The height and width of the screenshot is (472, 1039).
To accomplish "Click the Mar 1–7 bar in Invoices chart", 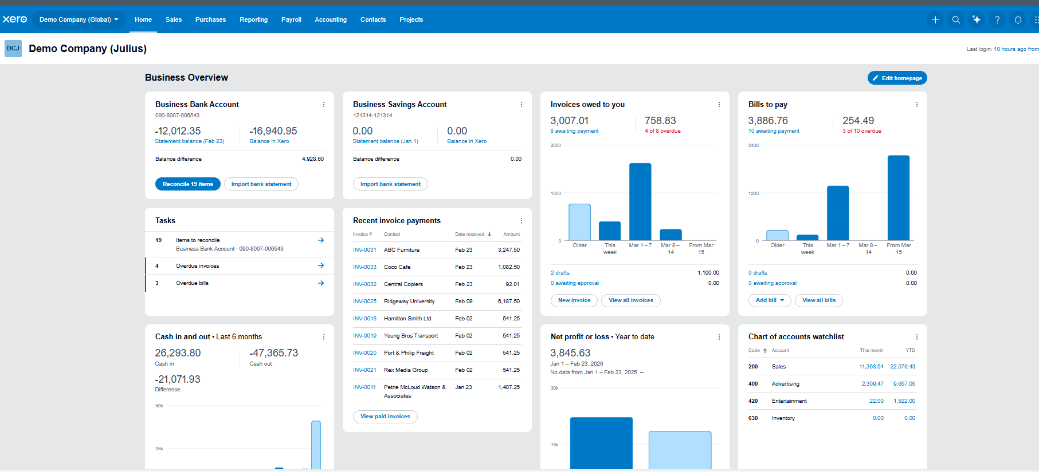I will pos(640,201).
